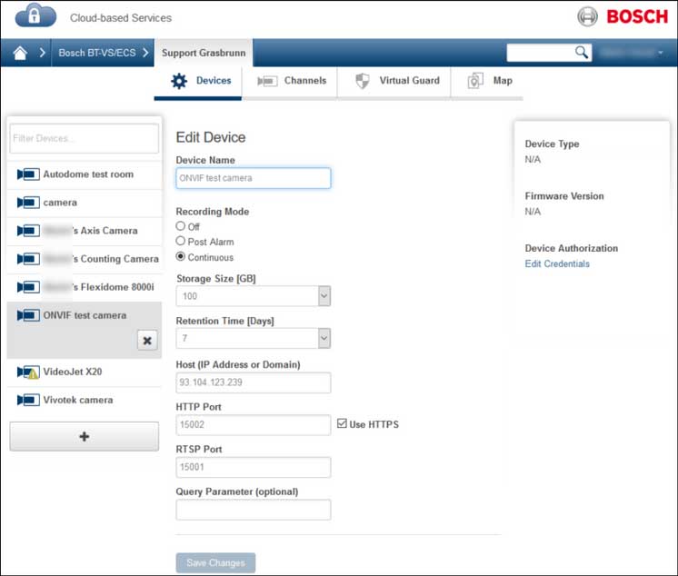Add a new device with plus button
This screenshot has height=576, width=678.
pos(85,437)
